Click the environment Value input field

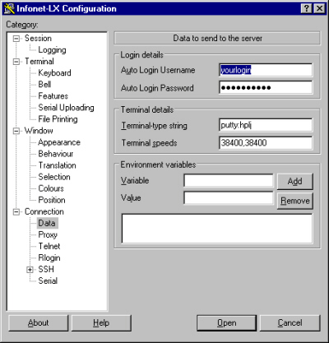(x=229, y=198)
